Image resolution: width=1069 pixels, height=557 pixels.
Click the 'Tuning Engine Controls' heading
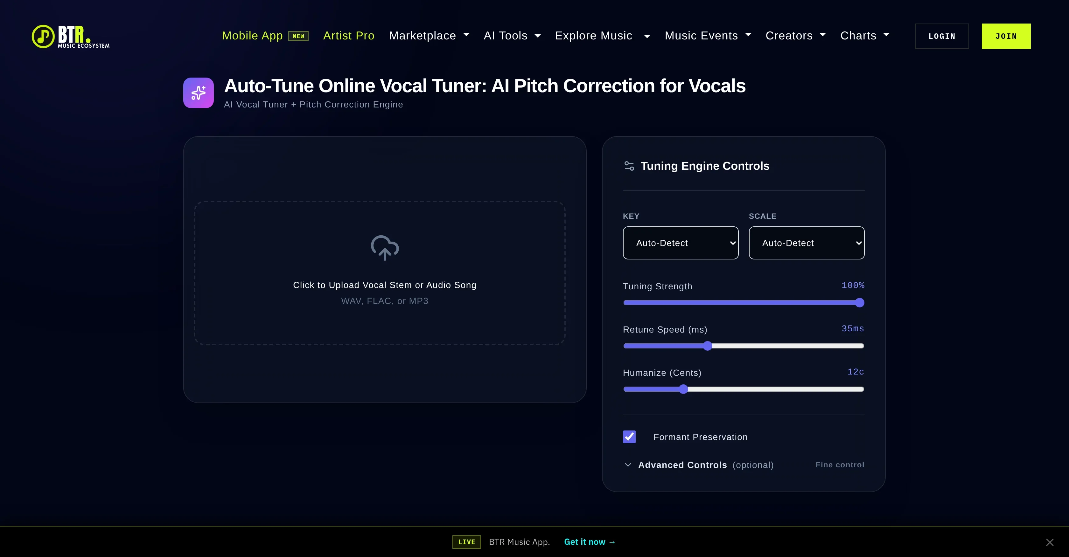point(705,166)
